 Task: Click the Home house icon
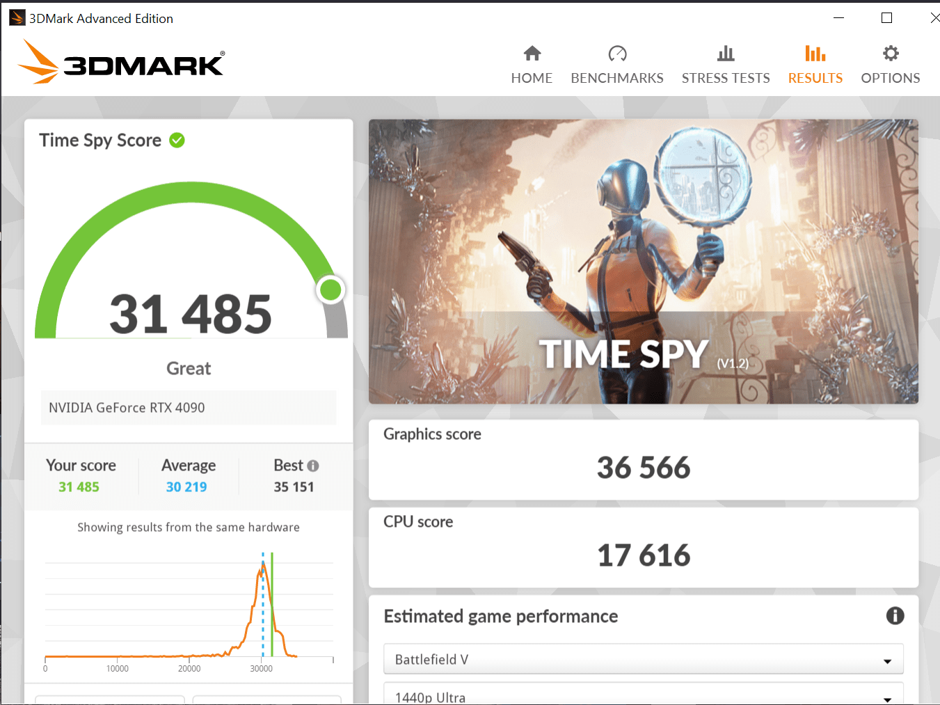click(532, 54)
